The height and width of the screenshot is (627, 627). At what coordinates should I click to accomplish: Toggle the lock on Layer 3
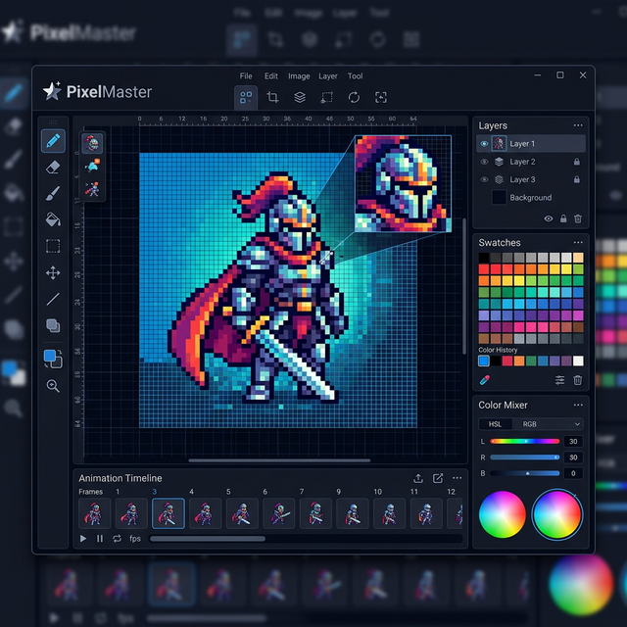coord(577,179)
